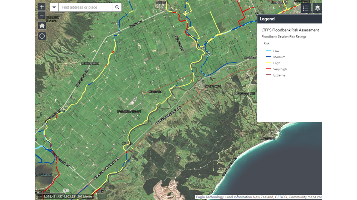Select the Low risk legend swatch

pyautogui.click(x=268, y=51)
